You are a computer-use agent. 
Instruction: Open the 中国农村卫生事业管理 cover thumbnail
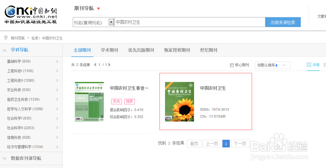(89, 102)
